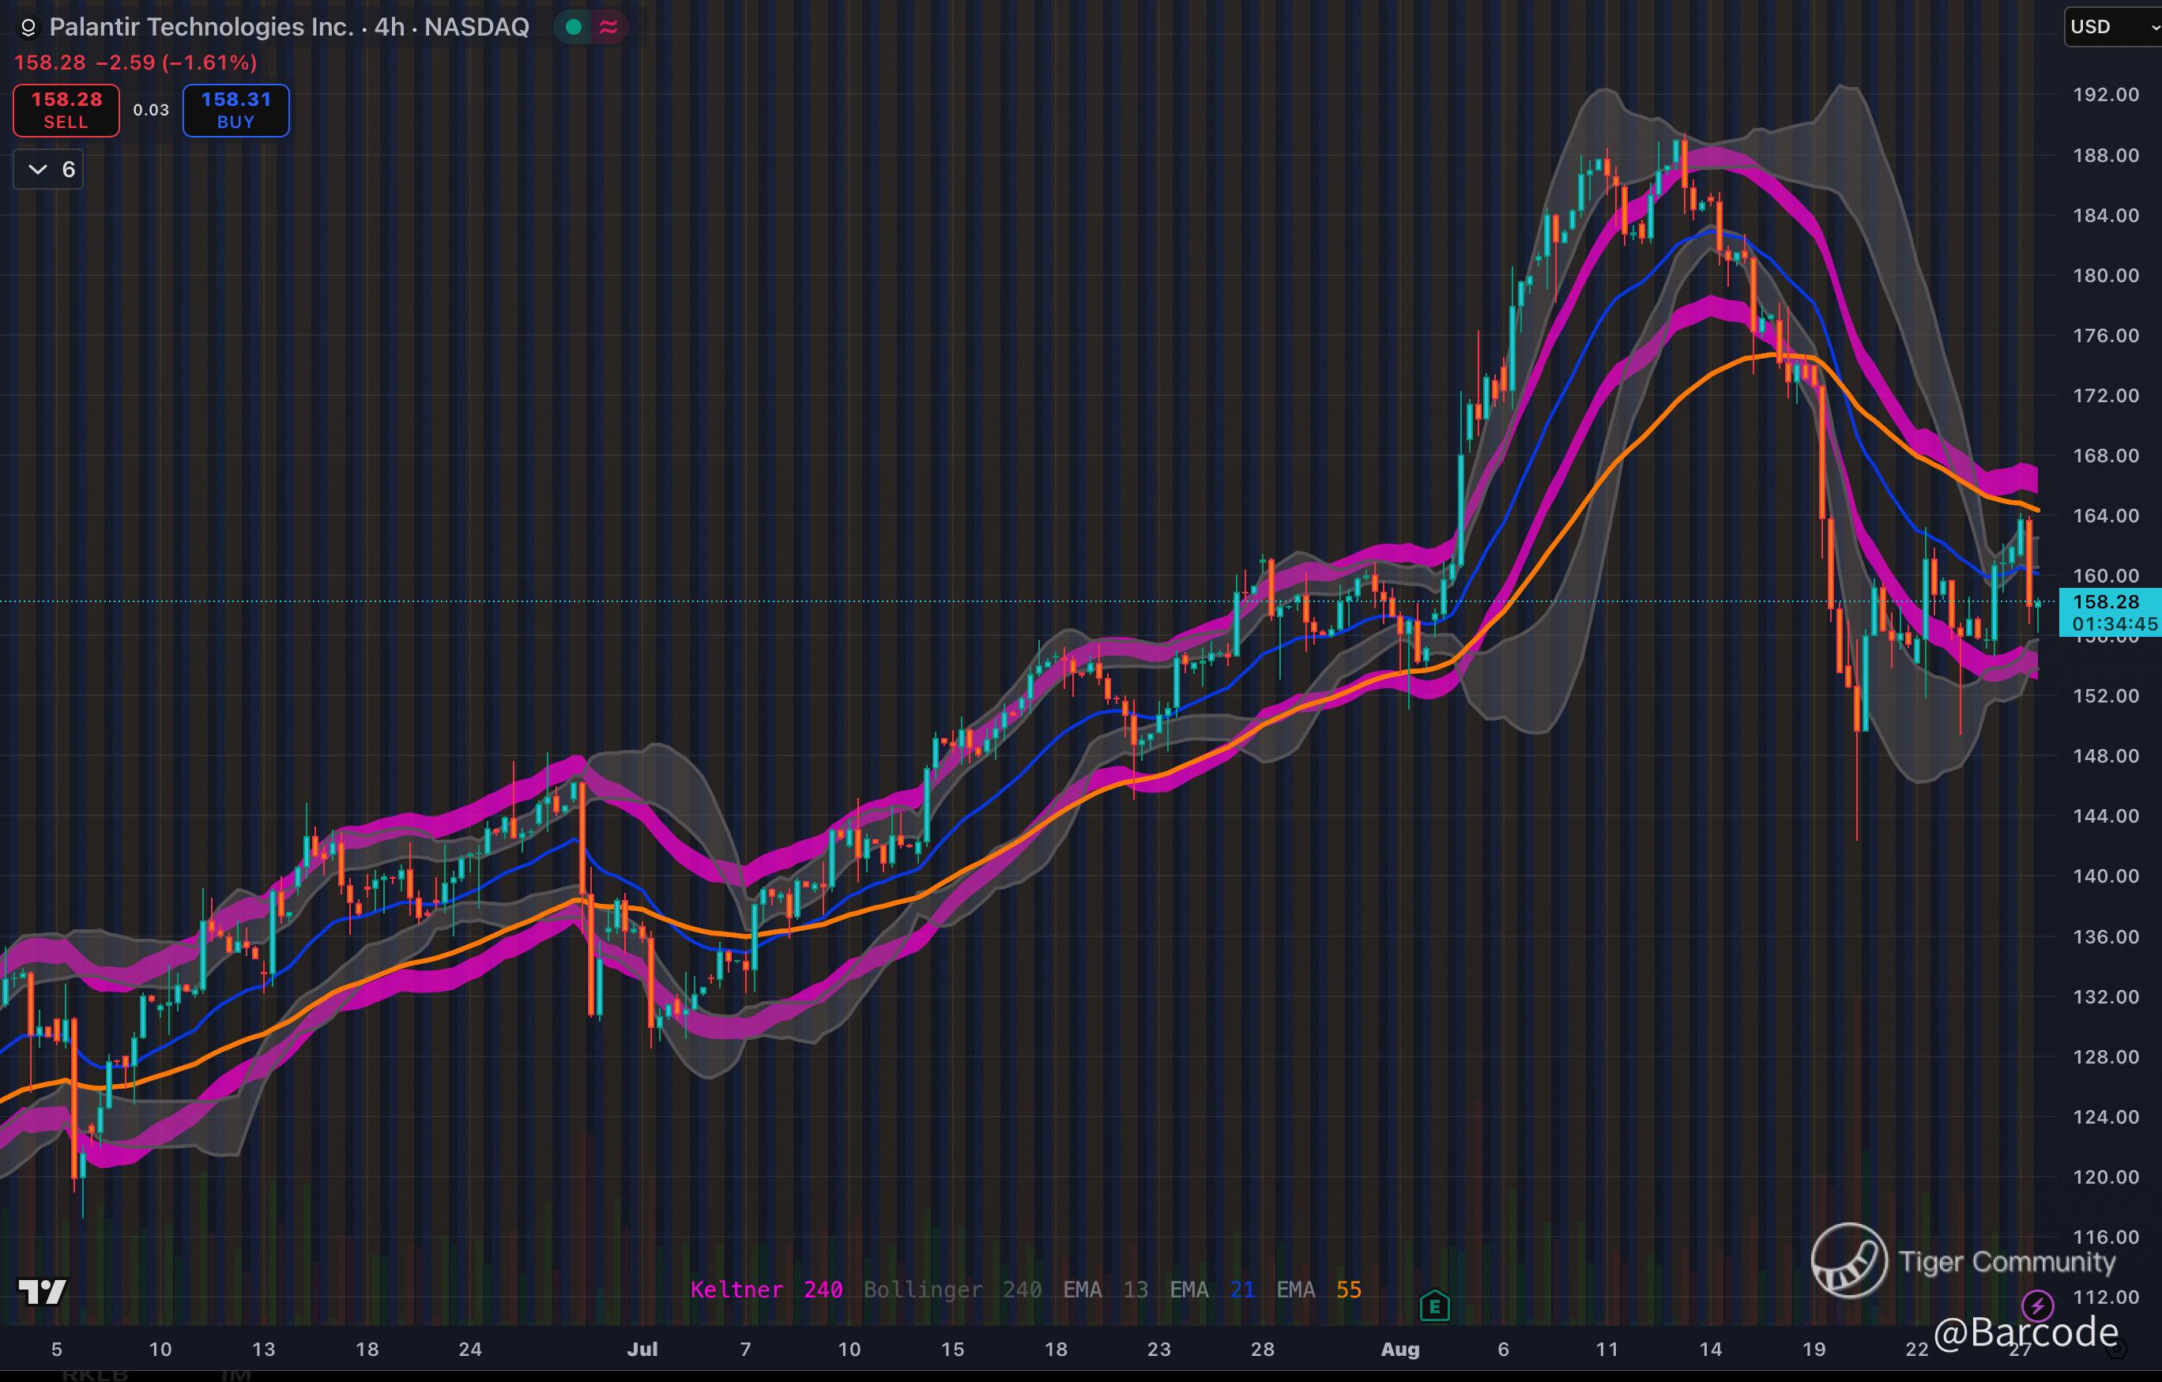Click the green market status dot
2162x1382 pixels.
point(574,28)
